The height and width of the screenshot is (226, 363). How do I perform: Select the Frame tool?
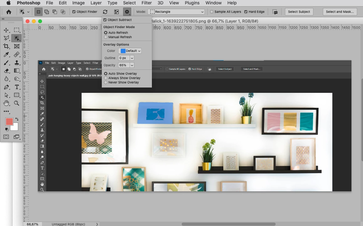point(16,46)
